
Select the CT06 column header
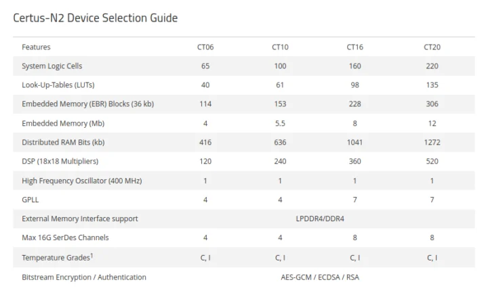[205, 47]
